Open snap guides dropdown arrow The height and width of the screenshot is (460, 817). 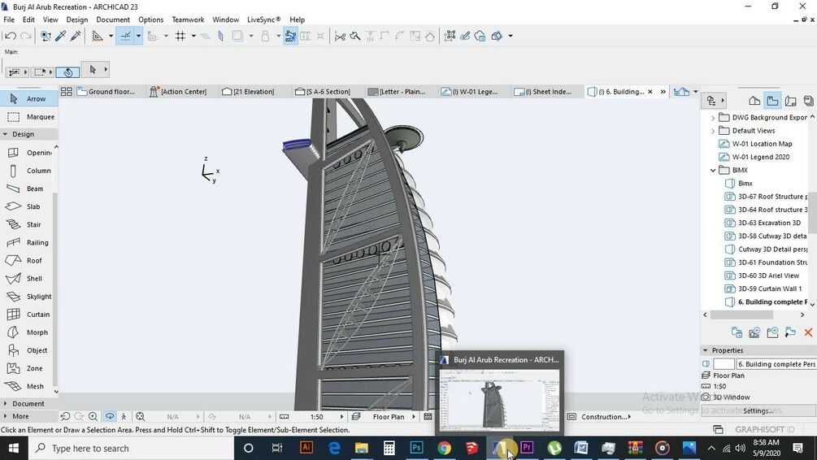click(x=138, y=36)
